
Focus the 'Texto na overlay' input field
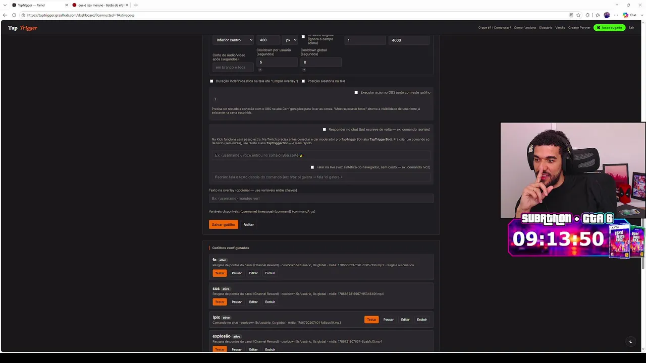[x=321, y=198]
